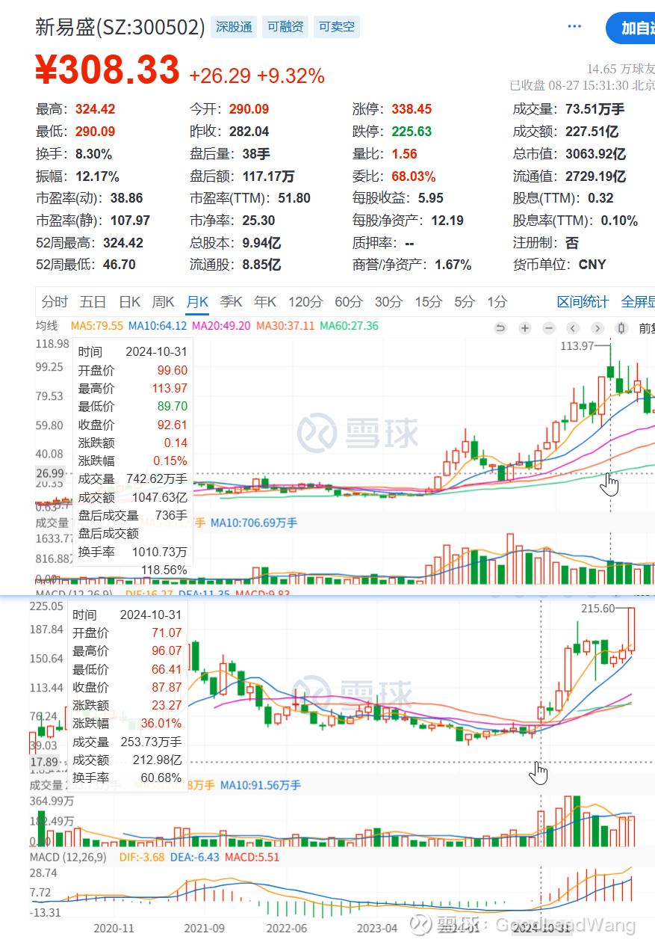Screen dimensions: 655x945
Task: Shift the chart left with the left chevron
Action: 573,327
